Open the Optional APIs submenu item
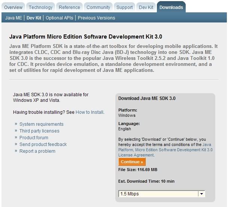Viewport: 228px width, 207px height. pos(60,18)
